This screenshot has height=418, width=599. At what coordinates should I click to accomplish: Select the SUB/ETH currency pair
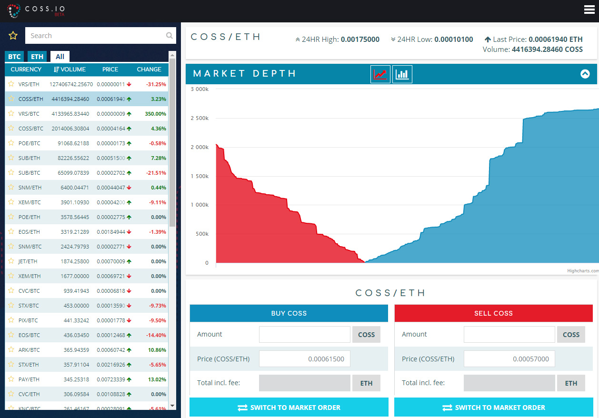87,158
